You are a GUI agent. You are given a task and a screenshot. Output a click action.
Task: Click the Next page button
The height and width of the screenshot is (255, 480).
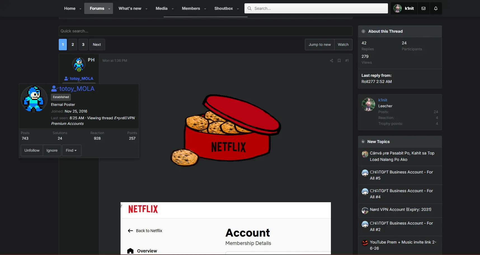[x=97, y=44]
